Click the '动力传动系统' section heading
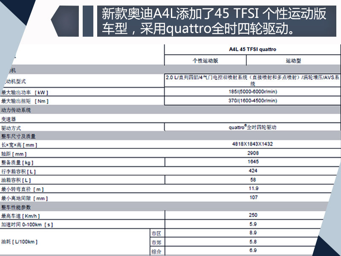The image size is (341, 256). tap(16, 110)
